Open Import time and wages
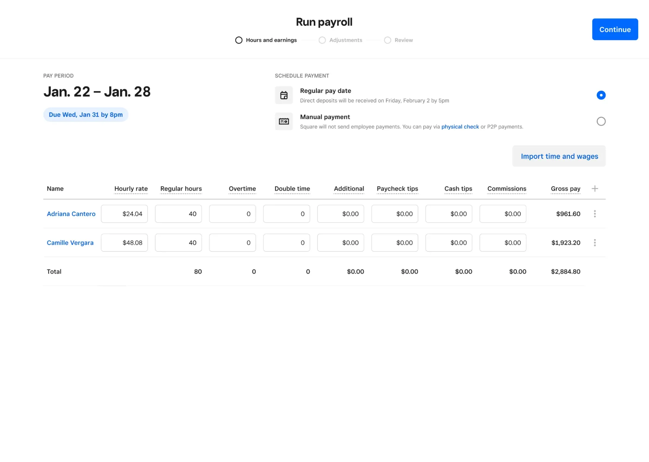Image resolution: width=649 pixels, height=462 pixels. click(559, 156)
